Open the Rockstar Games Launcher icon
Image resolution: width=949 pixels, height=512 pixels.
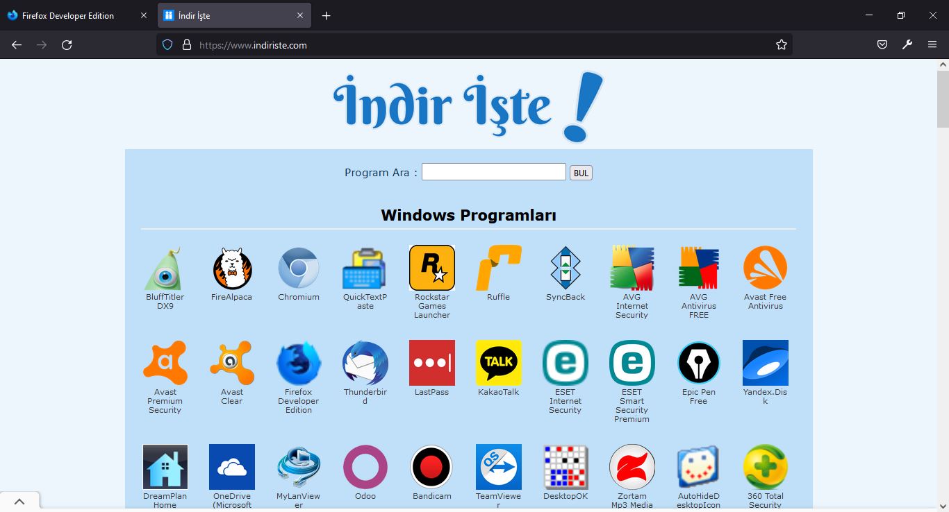432,268
